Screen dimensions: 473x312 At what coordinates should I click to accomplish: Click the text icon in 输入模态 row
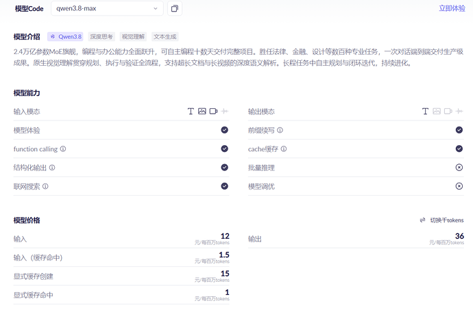click(x=191, y=112)
